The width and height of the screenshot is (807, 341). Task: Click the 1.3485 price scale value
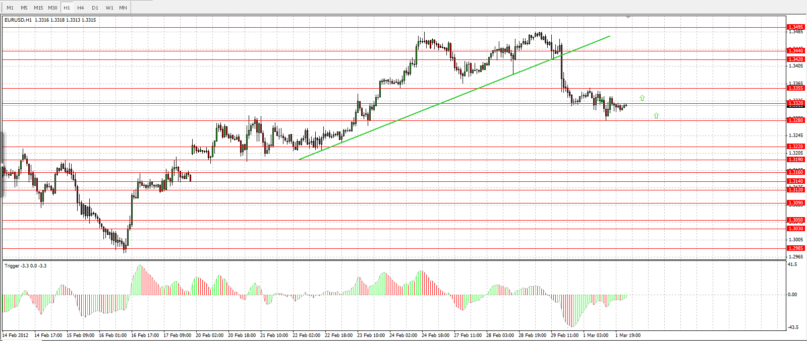[796, 32]
